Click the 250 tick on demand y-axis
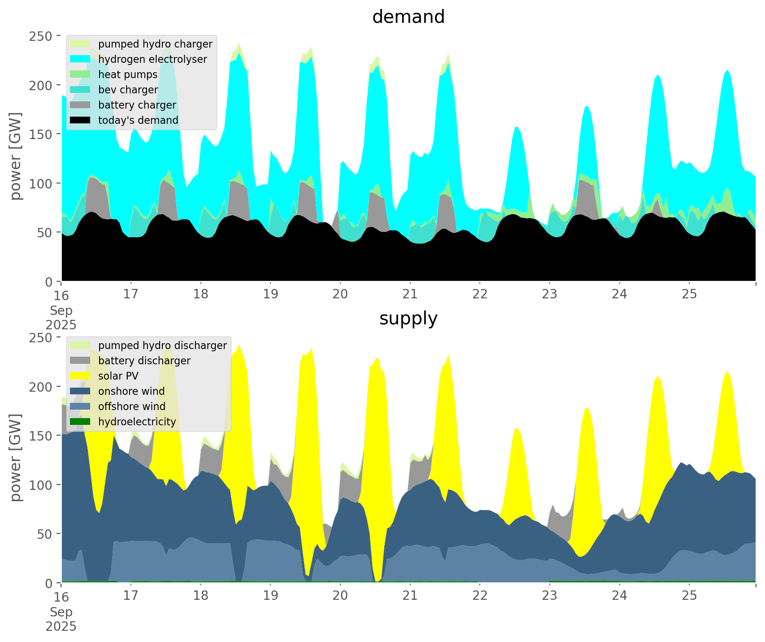 [41, 36]
